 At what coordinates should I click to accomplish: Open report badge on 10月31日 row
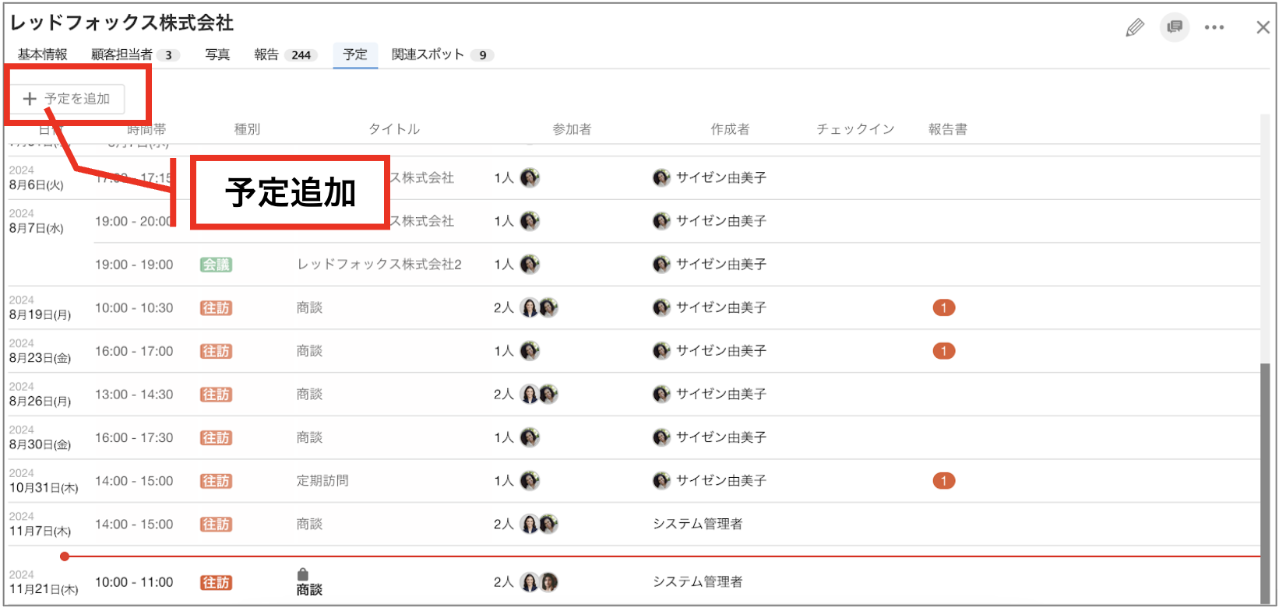coord(944,481)
